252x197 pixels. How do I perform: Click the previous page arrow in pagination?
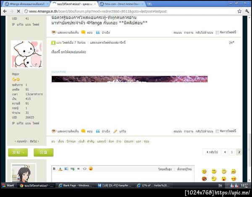click(225, 152)
